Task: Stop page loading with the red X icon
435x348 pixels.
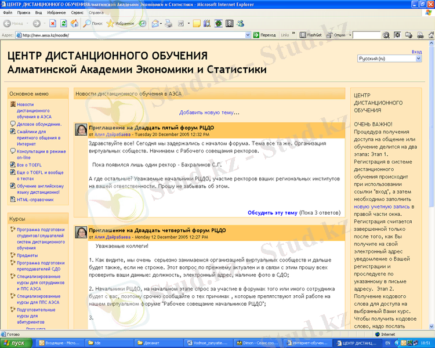Action: (53, 24)
